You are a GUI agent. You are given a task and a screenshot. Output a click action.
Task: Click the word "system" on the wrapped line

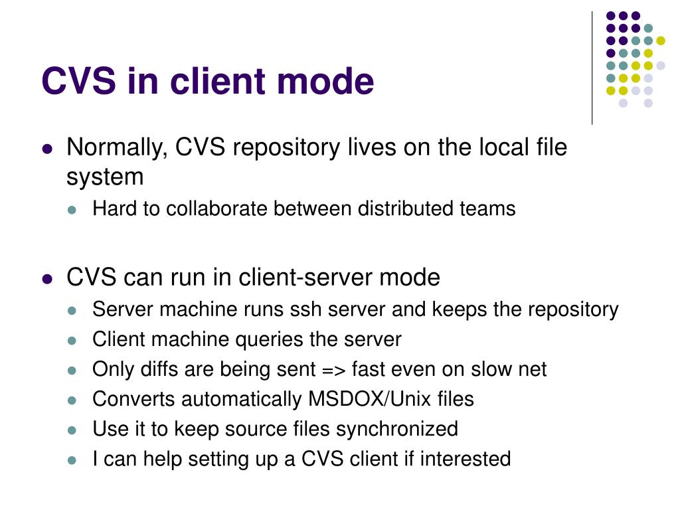coord(105,178)
